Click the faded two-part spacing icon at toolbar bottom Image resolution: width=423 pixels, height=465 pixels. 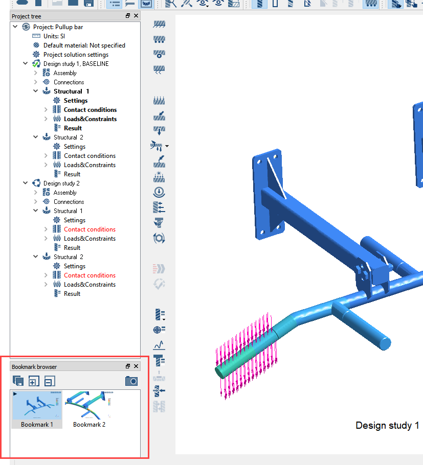click(159, 406)
